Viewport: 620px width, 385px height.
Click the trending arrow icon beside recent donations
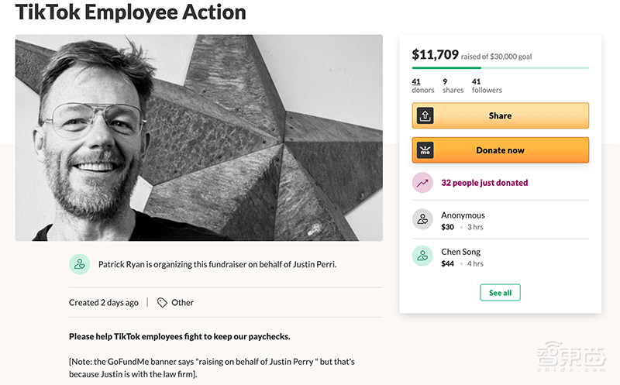[x=422, y=183]
